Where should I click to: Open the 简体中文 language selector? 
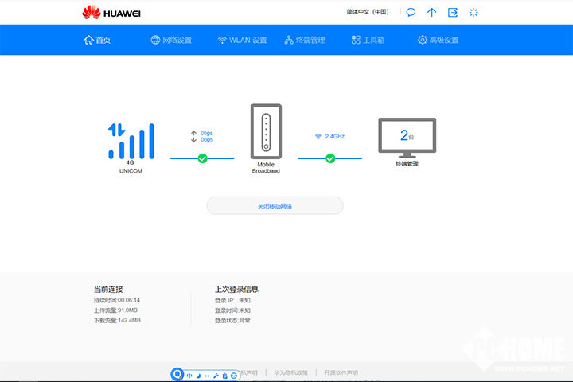[x=367, y=12]
